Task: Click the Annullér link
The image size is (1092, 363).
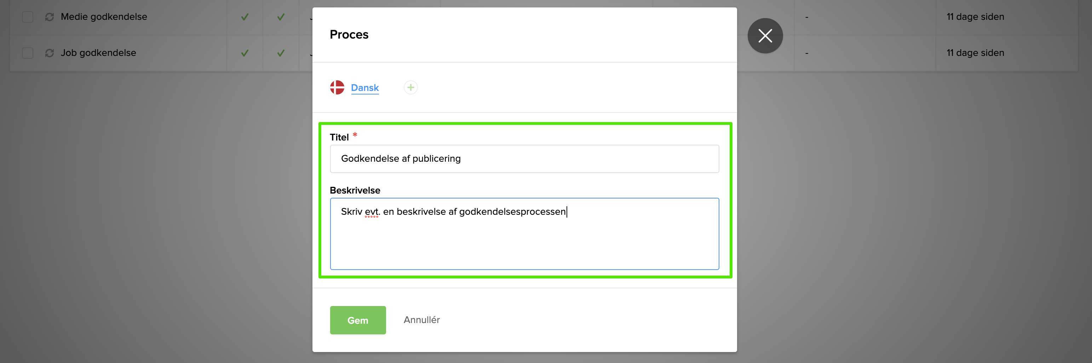Action: tap(421, 320)
